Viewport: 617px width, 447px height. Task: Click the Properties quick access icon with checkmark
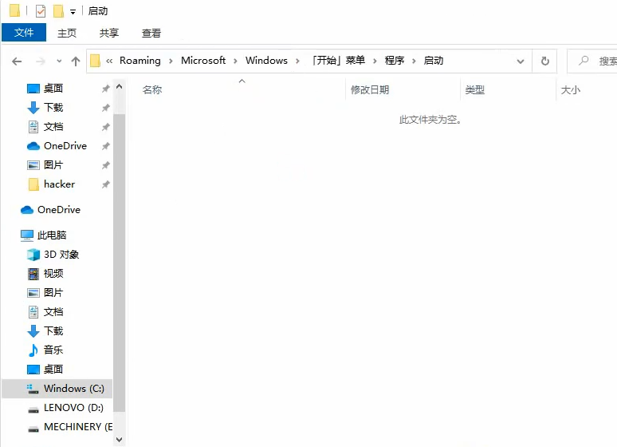click(41, 11)
